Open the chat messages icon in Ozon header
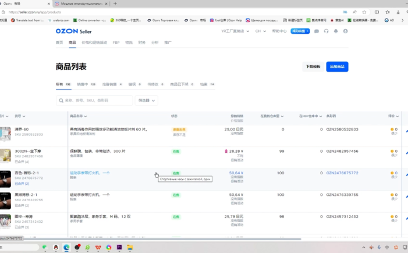The width and height of the screenshot is (408, 253). pos(317,31)
